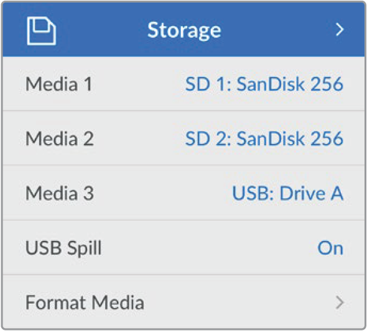The image size is (367, 331).
Task: Open the Storage menu via header chevron
Action: pos(340,29)
